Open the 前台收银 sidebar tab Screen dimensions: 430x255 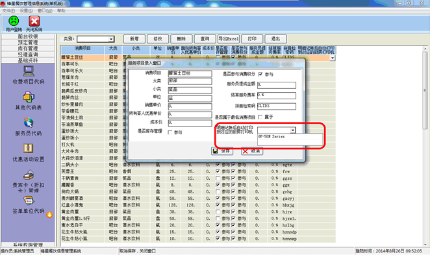click(x=28, y=36)
